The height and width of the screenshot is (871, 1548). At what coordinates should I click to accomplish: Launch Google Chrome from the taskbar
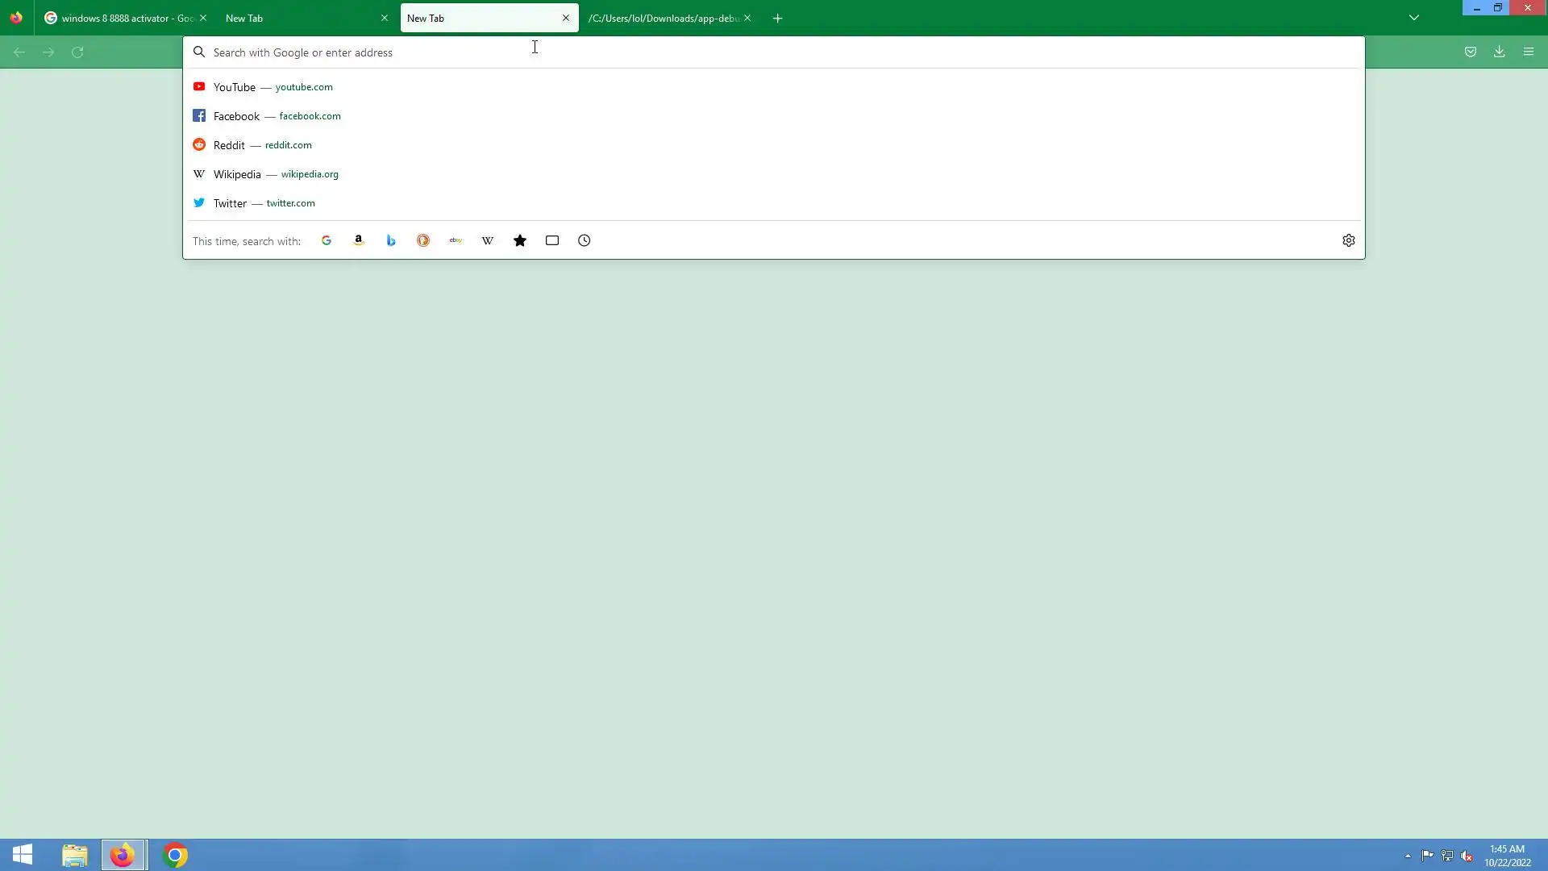(x=175, y=855)
